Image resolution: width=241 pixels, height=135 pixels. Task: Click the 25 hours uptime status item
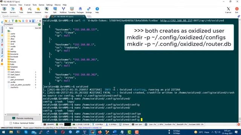click(124, 124)
